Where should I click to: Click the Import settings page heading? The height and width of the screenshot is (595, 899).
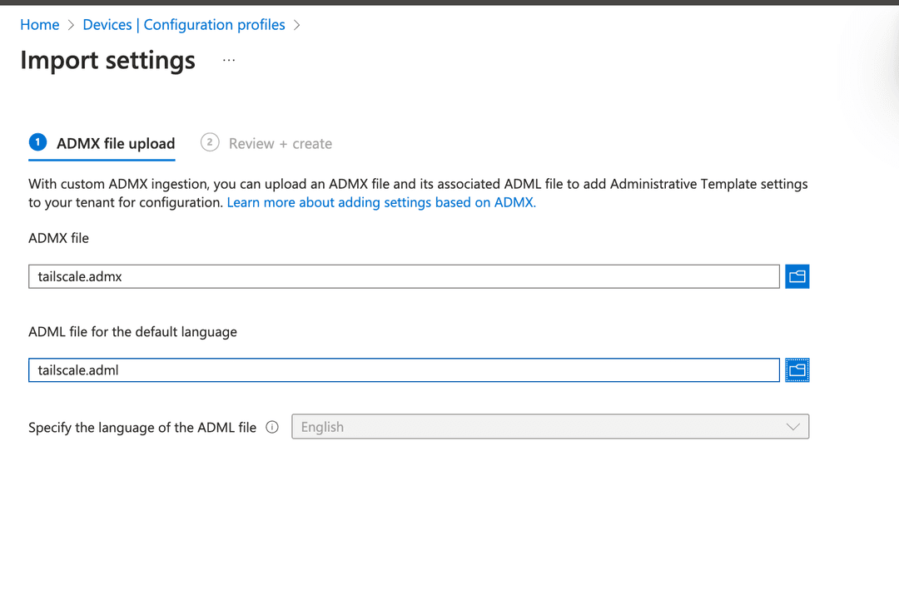point(107,59)
